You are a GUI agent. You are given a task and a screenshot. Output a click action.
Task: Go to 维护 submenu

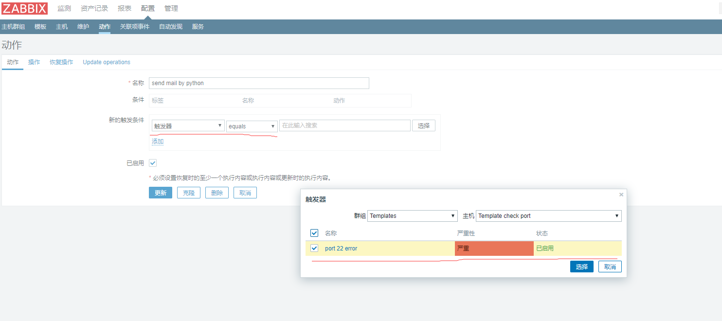tap(83, 27)
